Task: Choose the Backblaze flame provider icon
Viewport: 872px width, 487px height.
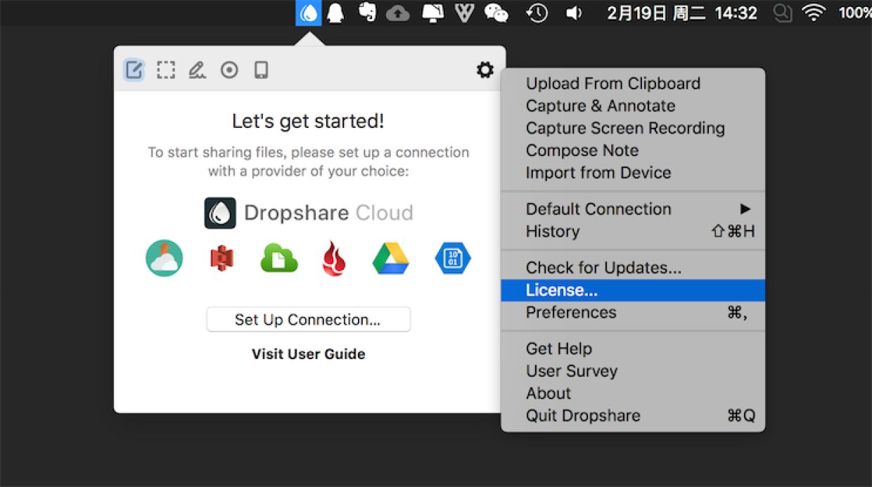Action: tap(333, 259)
